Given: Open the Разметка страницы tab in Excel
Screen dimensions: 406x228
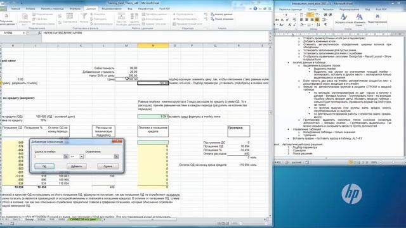Looking at the screenshot, I should [x=52, y=8].
